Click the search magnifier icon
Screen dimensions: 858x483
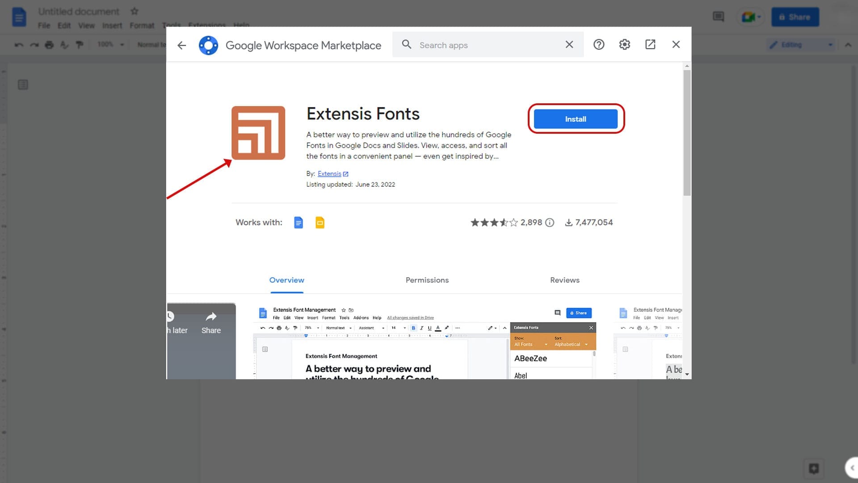406,44
